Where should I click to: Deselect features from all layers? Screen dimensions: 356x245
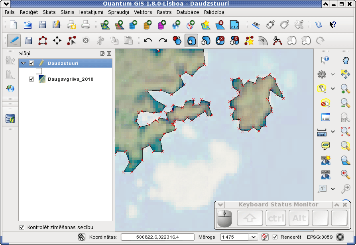[325, 103]
